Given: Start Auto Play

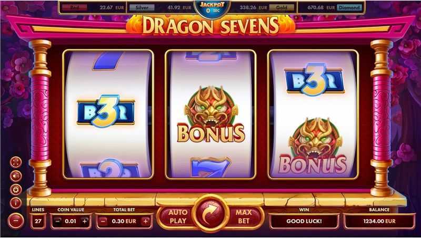Looking at the screenshot, I should click(x=177, y=216).
